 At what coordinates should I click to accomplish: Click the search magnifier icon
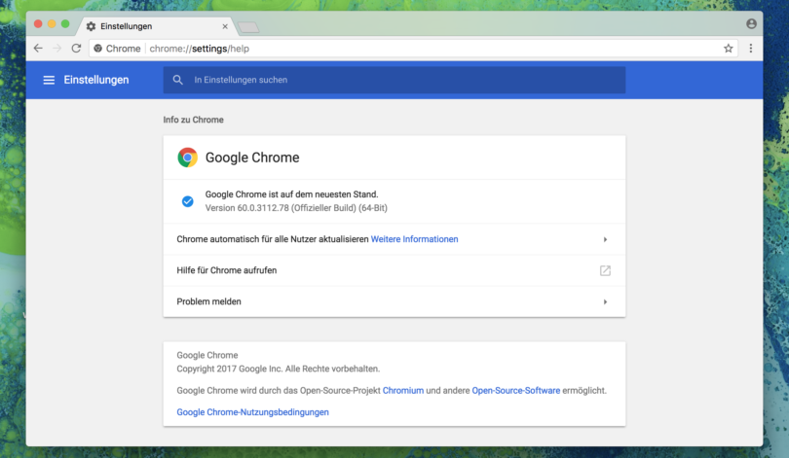click(177, 80)
